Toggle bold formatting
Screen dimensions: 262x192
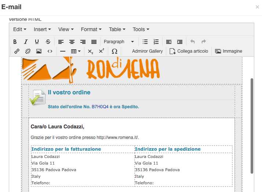point(15,42)
